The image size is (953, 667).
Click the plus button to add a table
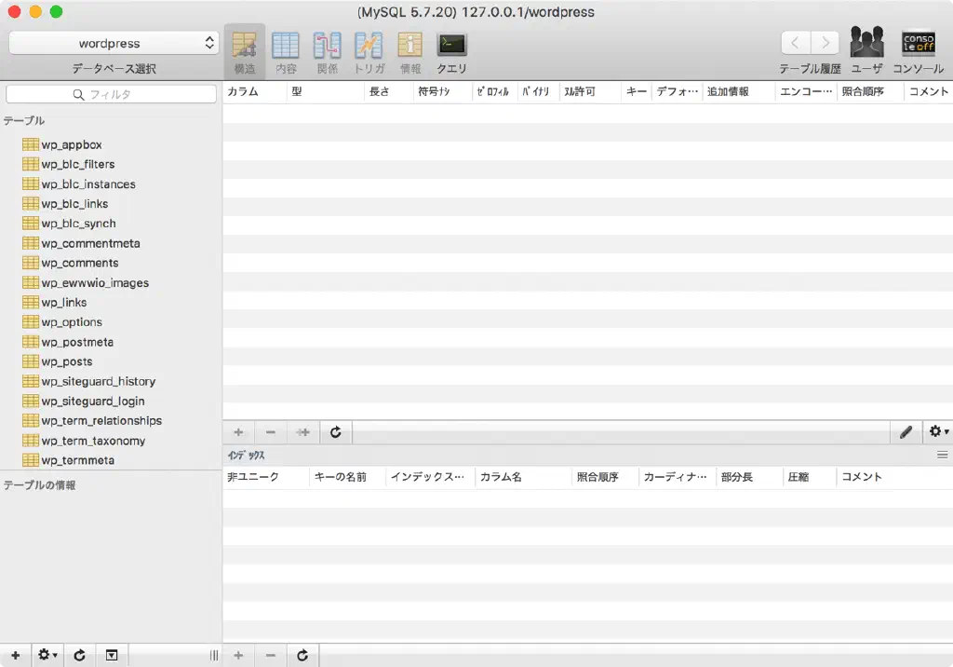(15, 655)
